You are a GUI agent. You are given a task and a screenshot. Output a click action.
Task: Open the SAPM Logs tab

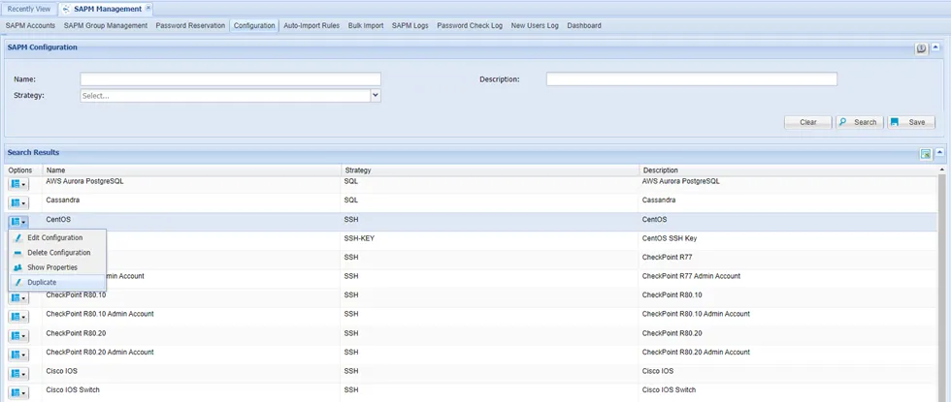point(410,25)
